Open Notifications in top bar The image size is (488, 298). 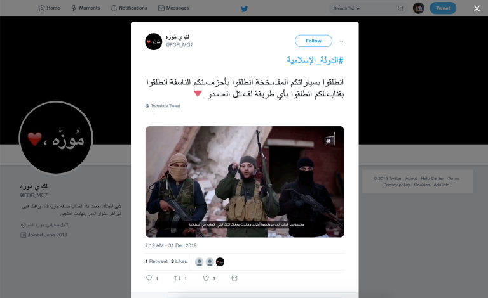pos(129,8)
